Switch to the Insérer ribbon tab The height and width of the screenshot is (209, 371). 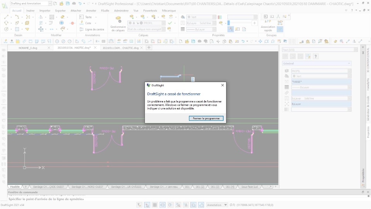coord(30,11)
